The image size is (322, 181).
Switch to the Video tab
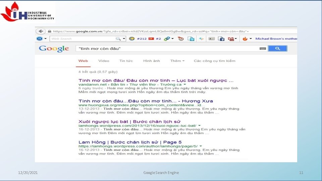pyautogui.click(x=104, y=61)
